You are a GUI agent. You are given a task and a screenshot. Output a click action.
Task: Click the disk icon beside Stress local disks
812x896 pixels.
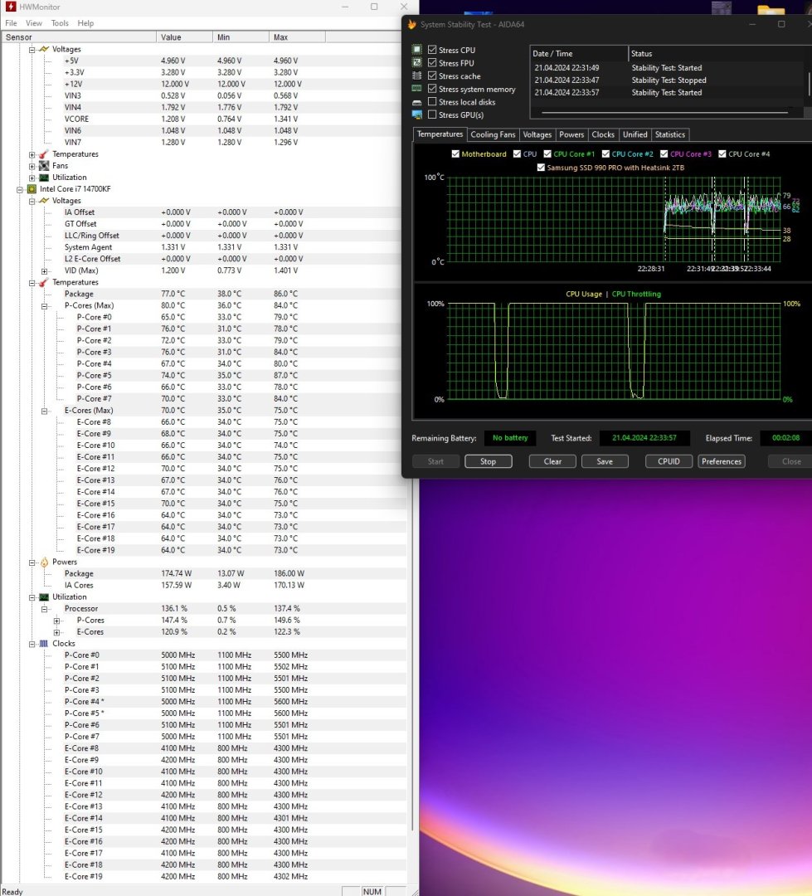(417, 102)
